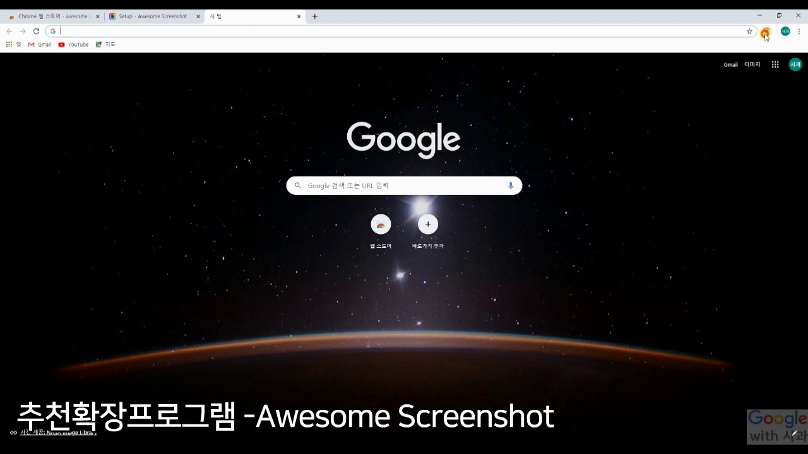Open the Chrome three-dot menu
808x454 pixels.
click(799, 32)
